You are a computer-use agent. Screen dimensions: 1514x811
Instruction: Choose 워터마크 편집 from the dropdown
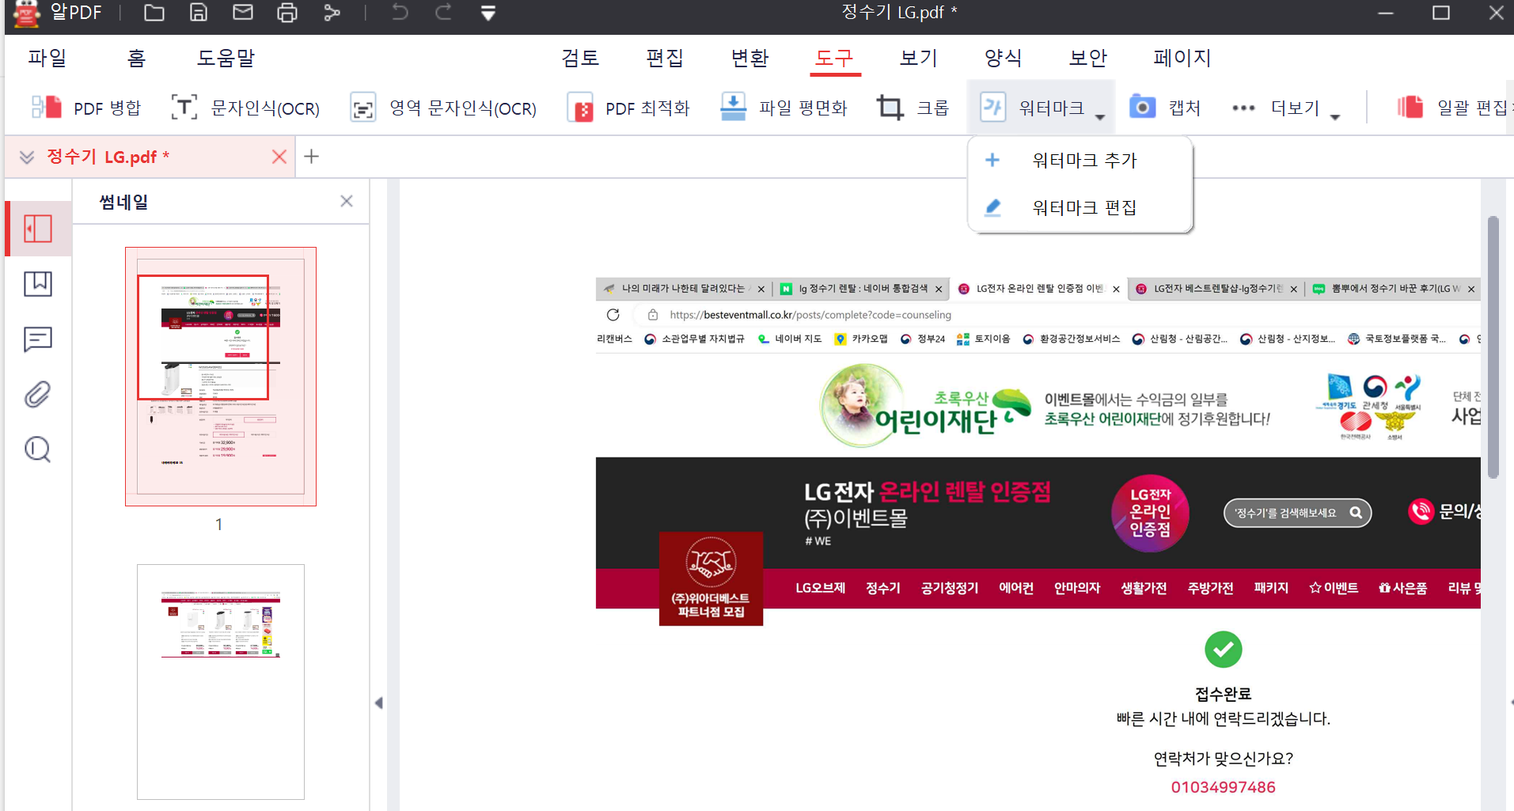point(1080,207)
